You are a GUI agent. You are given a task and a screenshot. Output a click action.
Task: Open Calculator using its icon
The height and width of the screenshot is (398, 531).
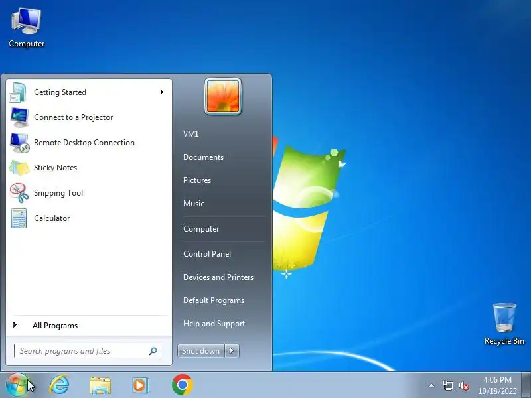(19, 218)
